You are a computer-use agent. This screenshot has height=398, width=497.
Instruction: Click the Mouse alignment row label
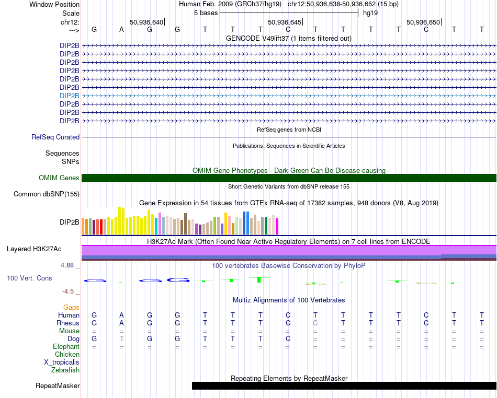(69, 331)
